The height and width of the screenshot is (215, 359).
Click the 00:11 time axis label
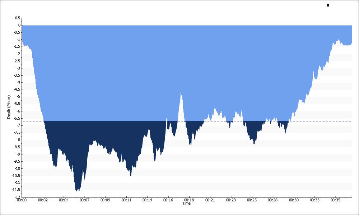[126, 200]
